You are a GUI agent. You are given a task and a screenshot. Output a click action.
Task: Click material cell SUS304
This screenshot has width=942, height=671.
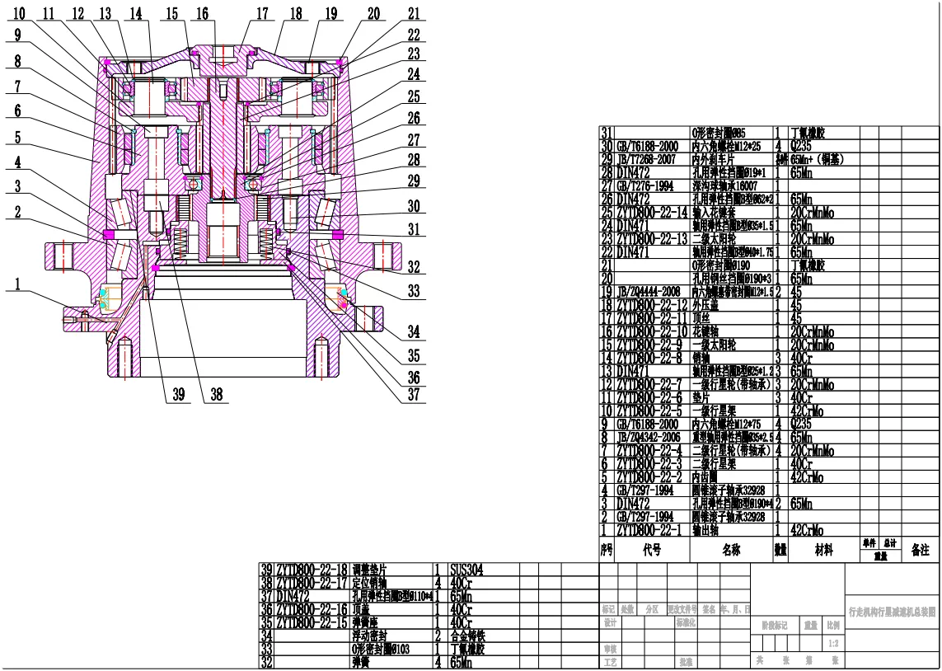(x=466, y=569)
